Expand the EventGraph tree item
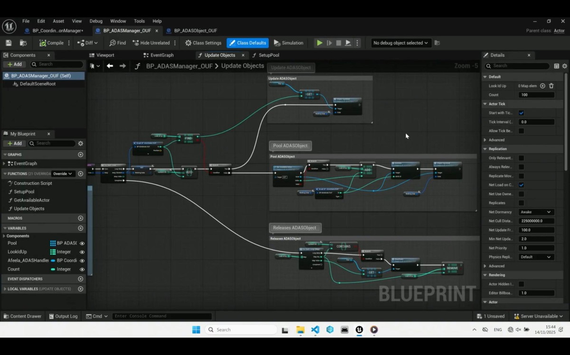 [4, 164]
